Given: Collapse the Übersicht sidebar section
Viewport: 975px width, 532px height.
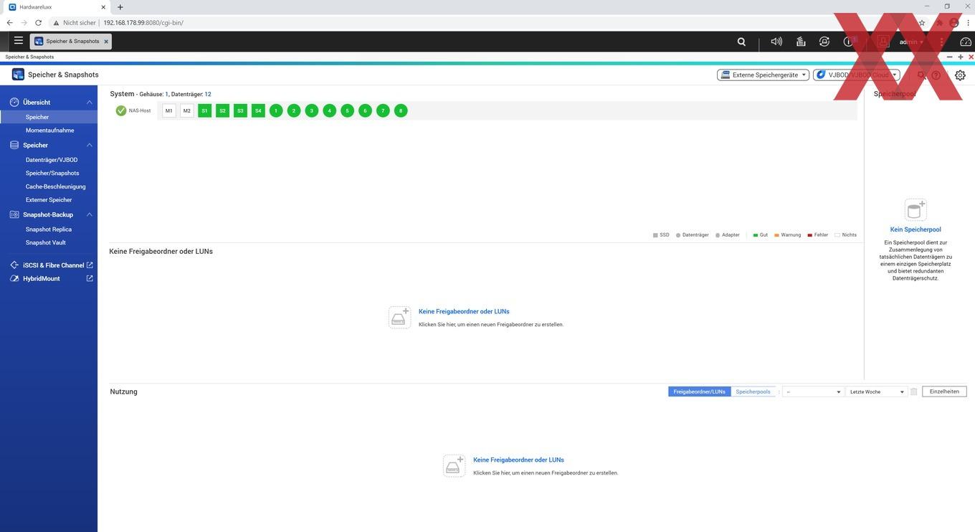Looking at the screenshot, I should 89,103.
